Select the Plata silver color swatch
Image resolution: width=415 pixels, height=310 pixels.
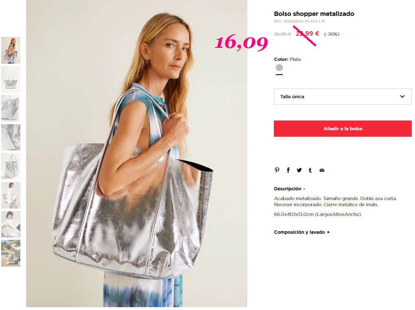point(279,68)
